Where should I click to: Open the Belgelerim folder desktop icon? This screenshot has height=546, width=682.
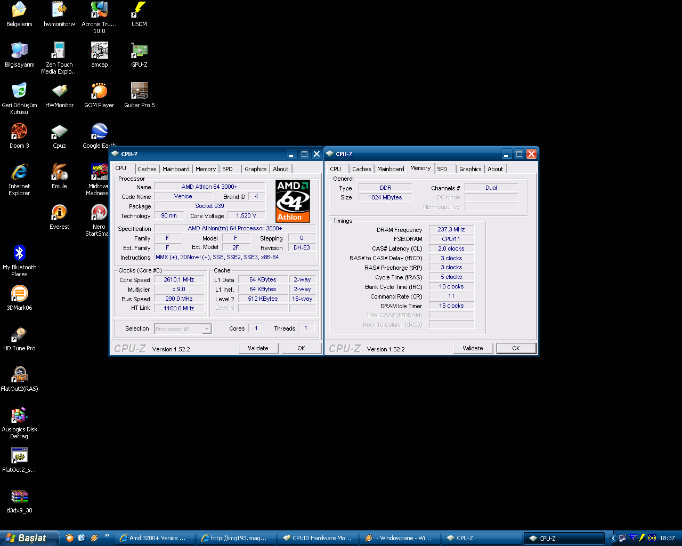click(x=19, y=14)
